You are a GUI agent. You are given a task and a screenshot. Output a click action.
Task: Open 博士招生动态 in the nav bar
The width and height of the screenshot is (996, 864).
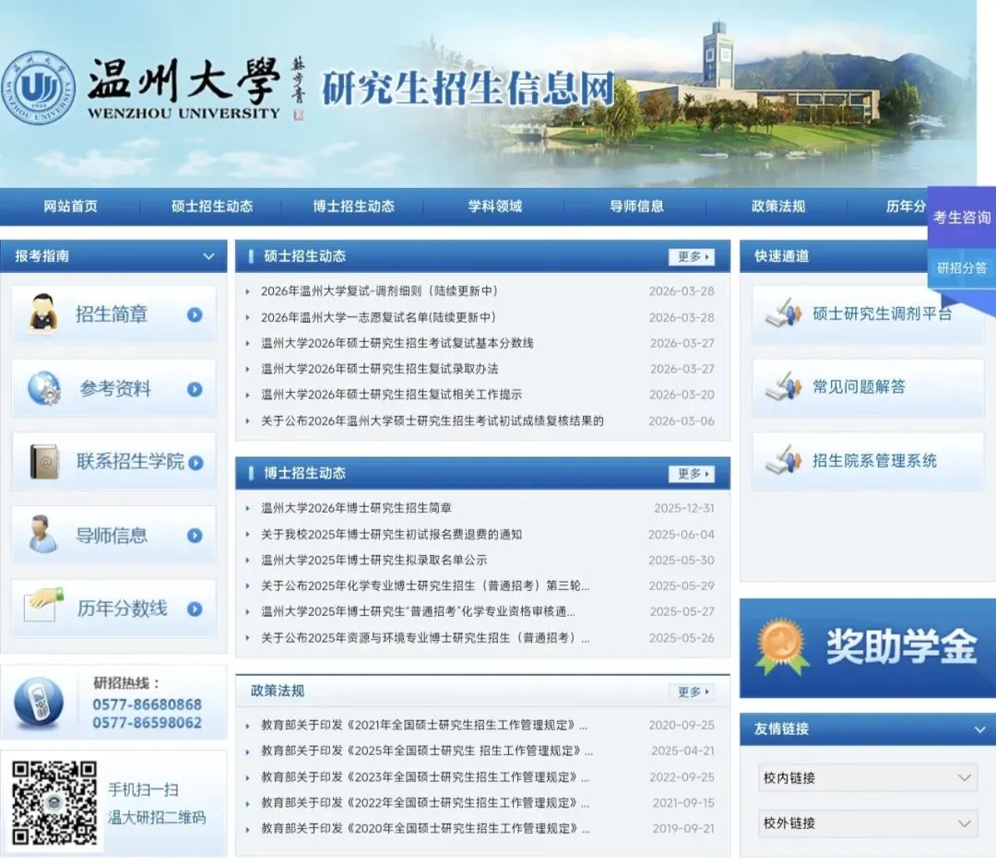354,207
